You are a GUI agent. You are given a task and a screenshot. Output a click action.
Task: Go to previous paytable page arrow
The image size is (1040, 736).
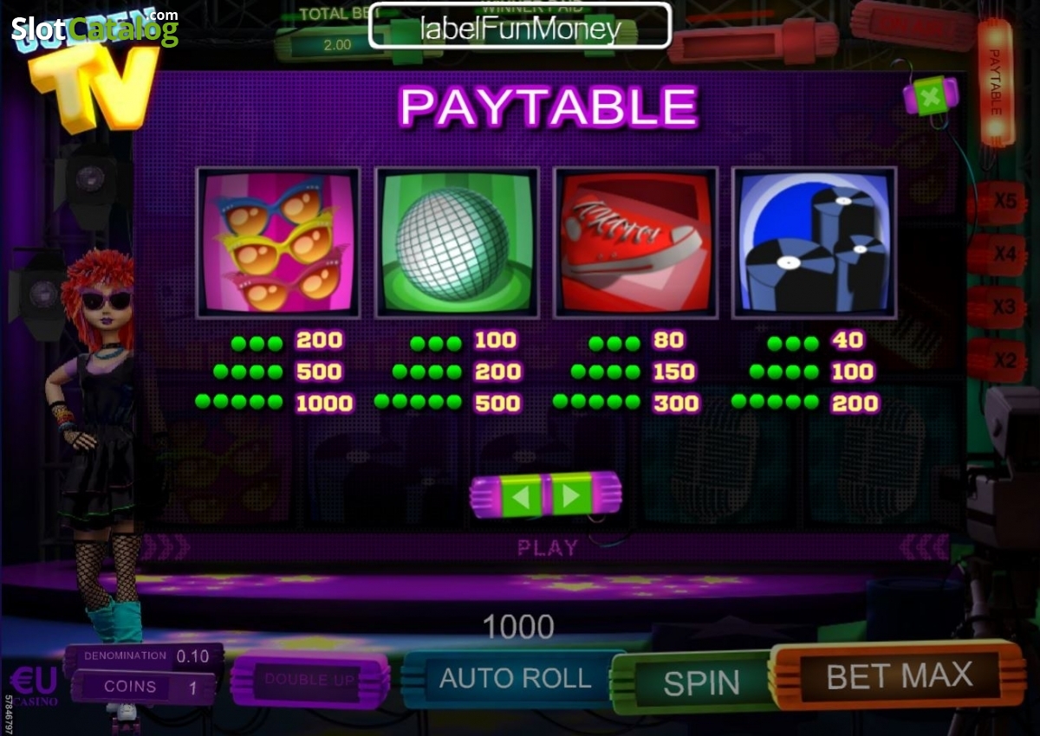[523, 495]
